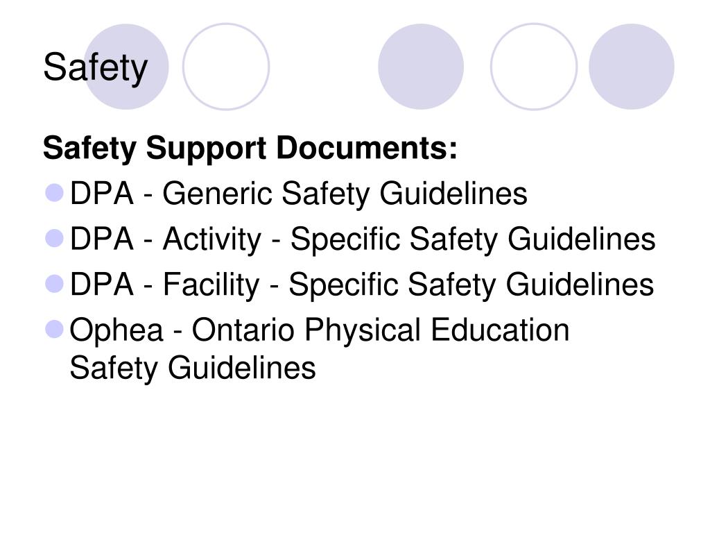Click the filled circle at far right

[631, 67]
